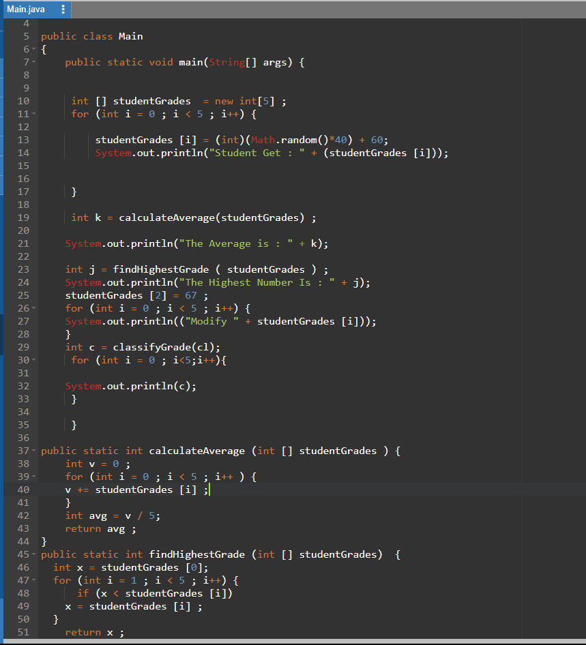Collapse the loop fold arrow at line 47

tap(34, 580)
